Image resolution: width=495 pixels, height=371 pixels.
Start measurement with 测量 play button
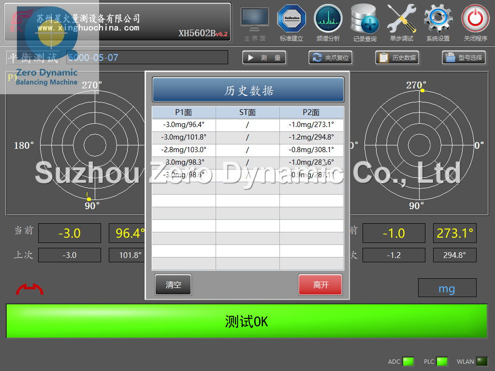pos(264,58)
